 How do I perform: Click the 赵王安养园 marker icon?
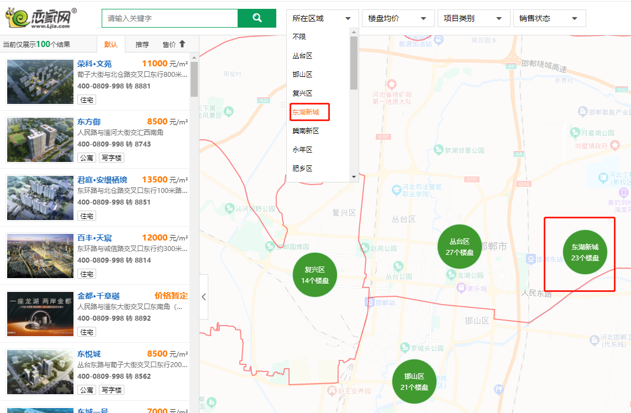(x=332, y=390)
